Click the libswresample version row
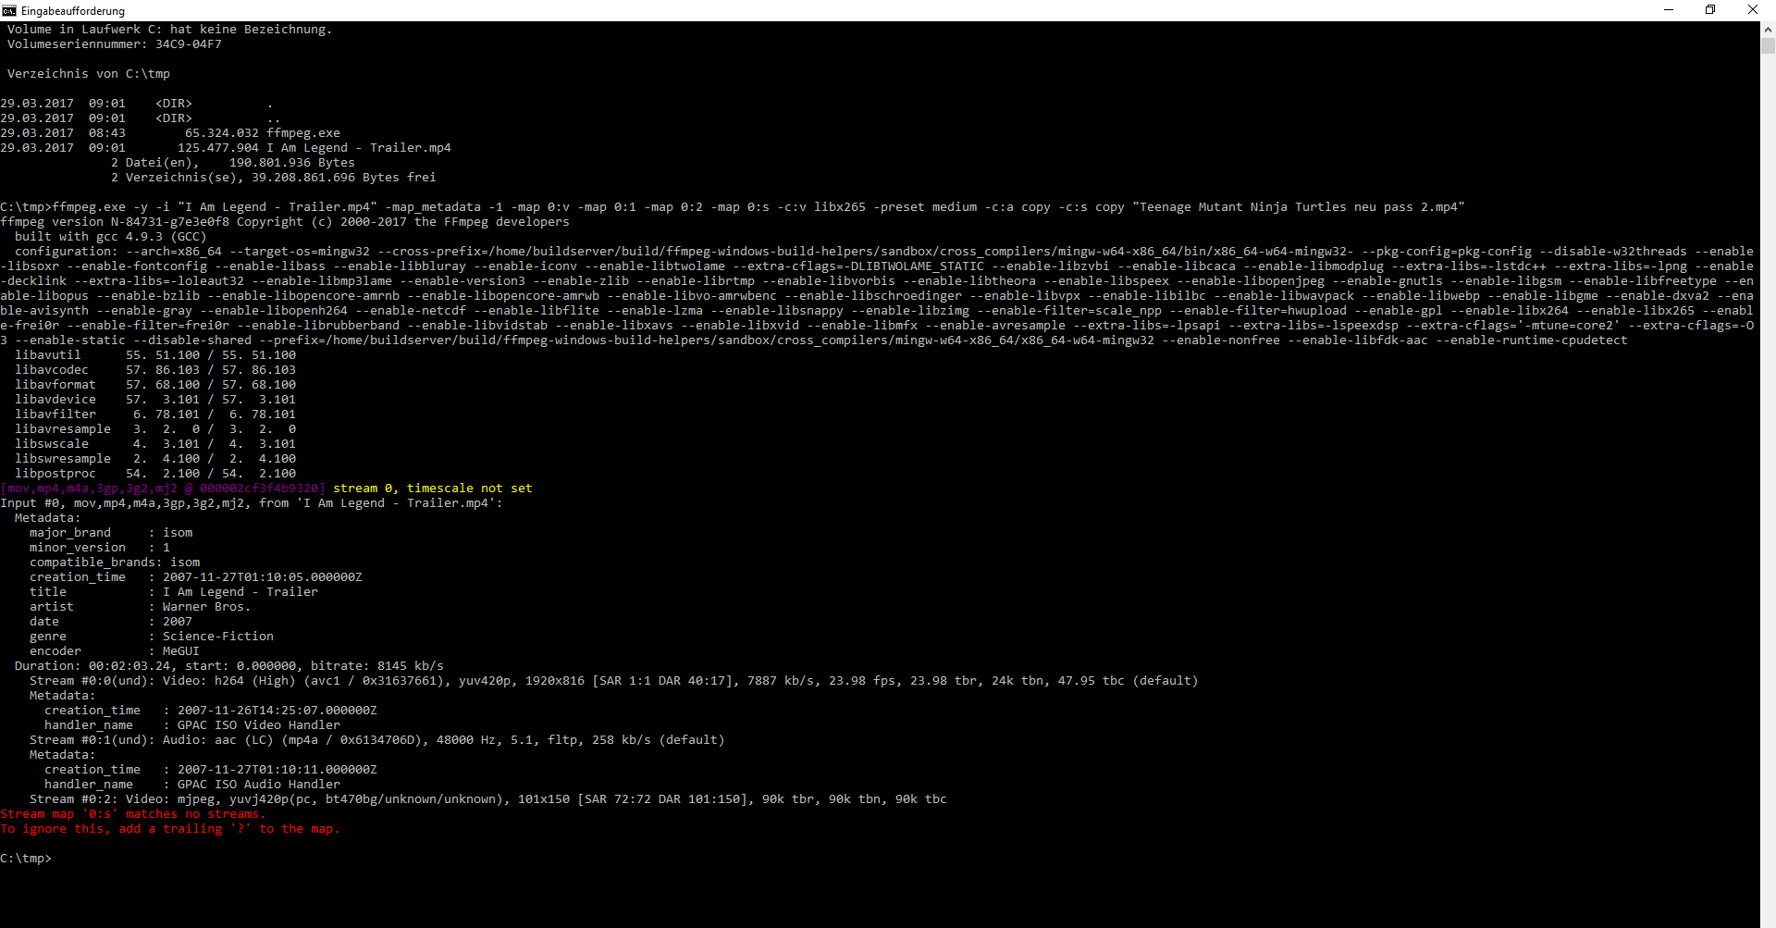This screenshot has width=1776, height=928. [155, 459]
